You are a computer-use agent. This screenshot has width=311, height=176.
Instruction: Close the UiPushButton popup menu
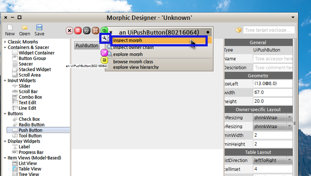tap(111, 32)
